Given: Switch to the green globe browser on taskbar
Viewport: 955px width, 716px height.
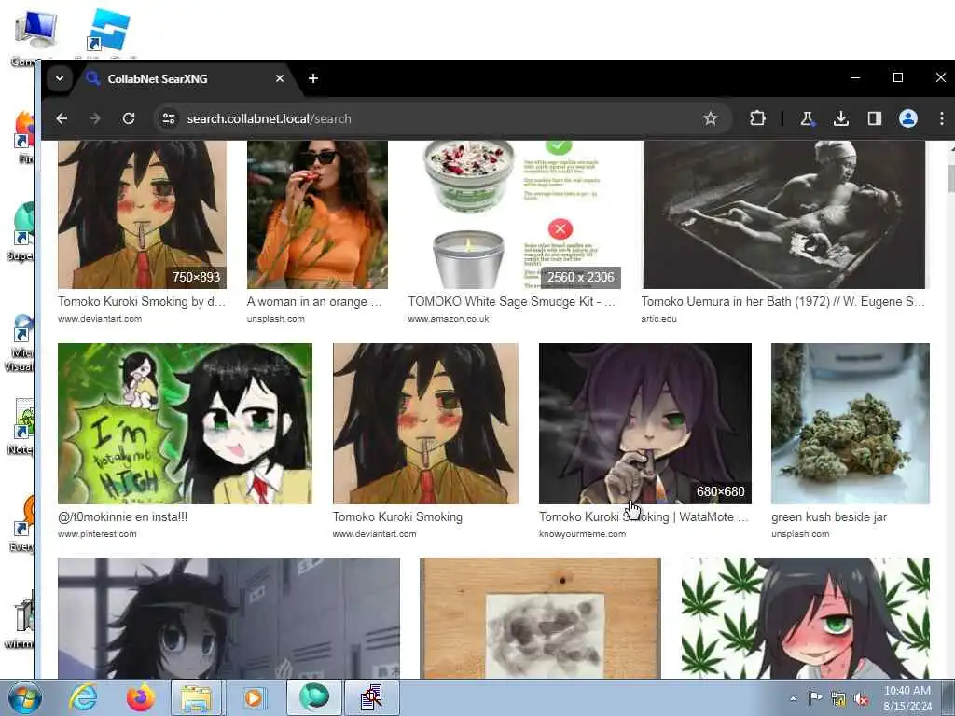Looking at the screenshot, I should coord(313,697).
